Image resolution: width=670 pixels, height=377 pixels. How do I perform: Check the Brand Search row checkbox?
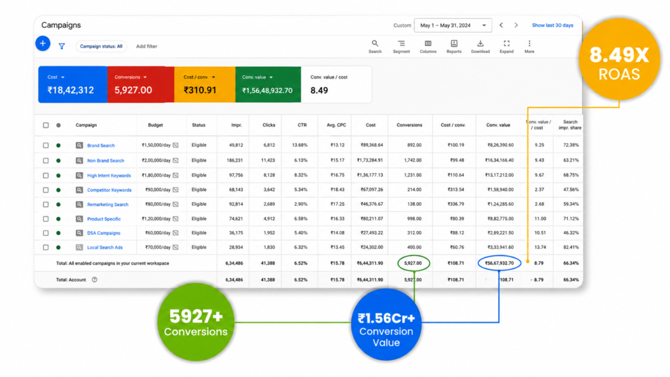tap(46, 145)
